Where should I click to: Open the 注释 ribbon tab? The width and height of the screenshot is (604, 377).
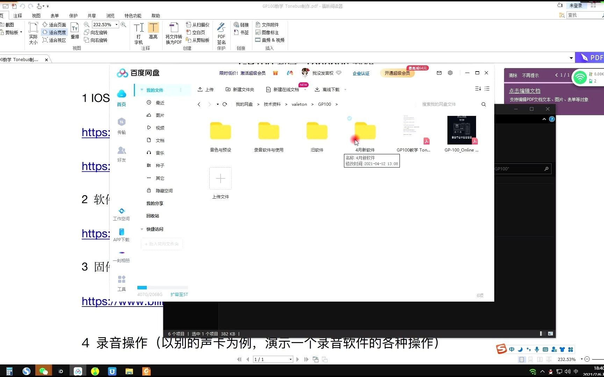coord(17,16)
